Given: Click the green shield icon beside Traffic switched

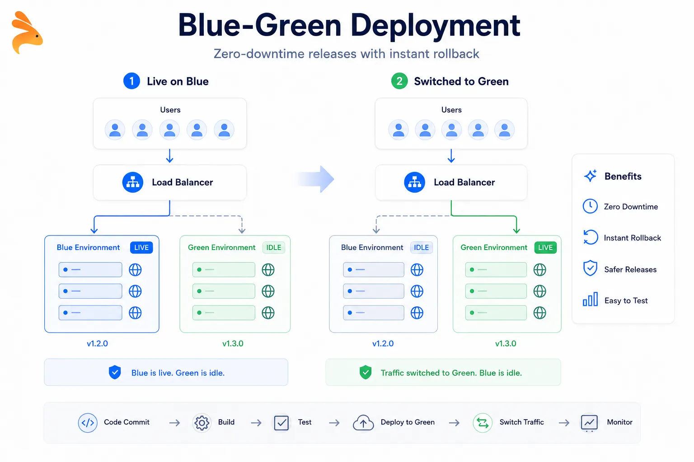Looking at the screenshot, I should (366, 372).
